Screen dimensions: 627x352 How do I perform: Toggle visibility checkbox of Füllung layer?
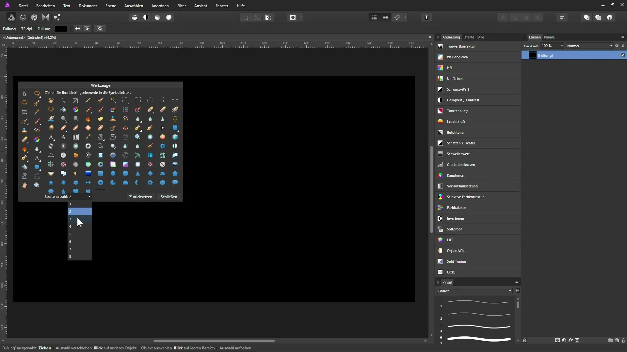622,55
